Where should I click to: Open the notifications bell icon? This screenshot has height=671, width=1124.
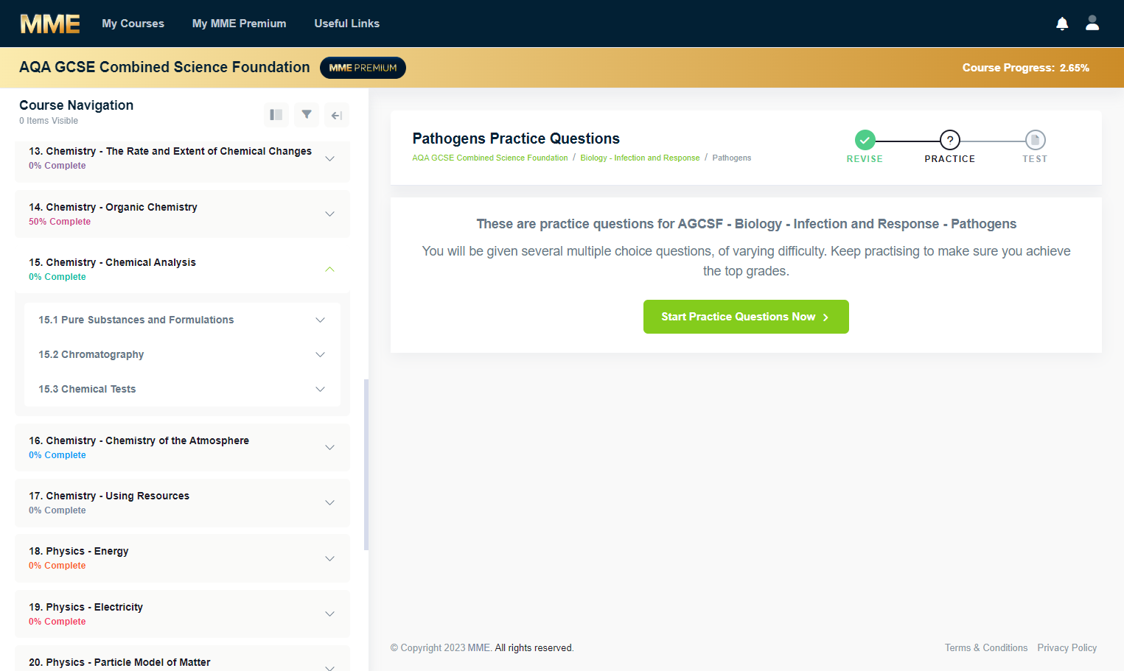1062,24
